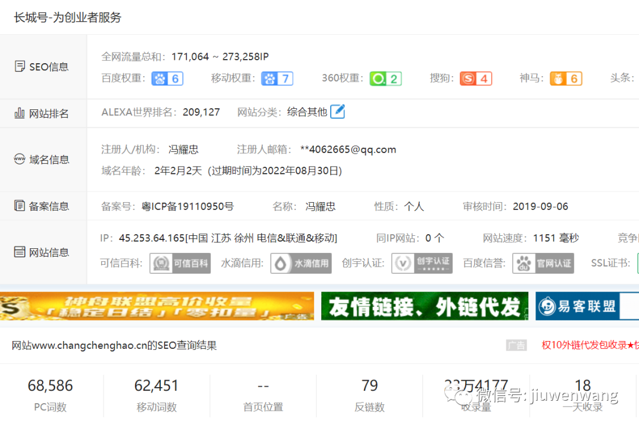
Task: Click the 360 weight 2 badge
Action: [386, 79]
